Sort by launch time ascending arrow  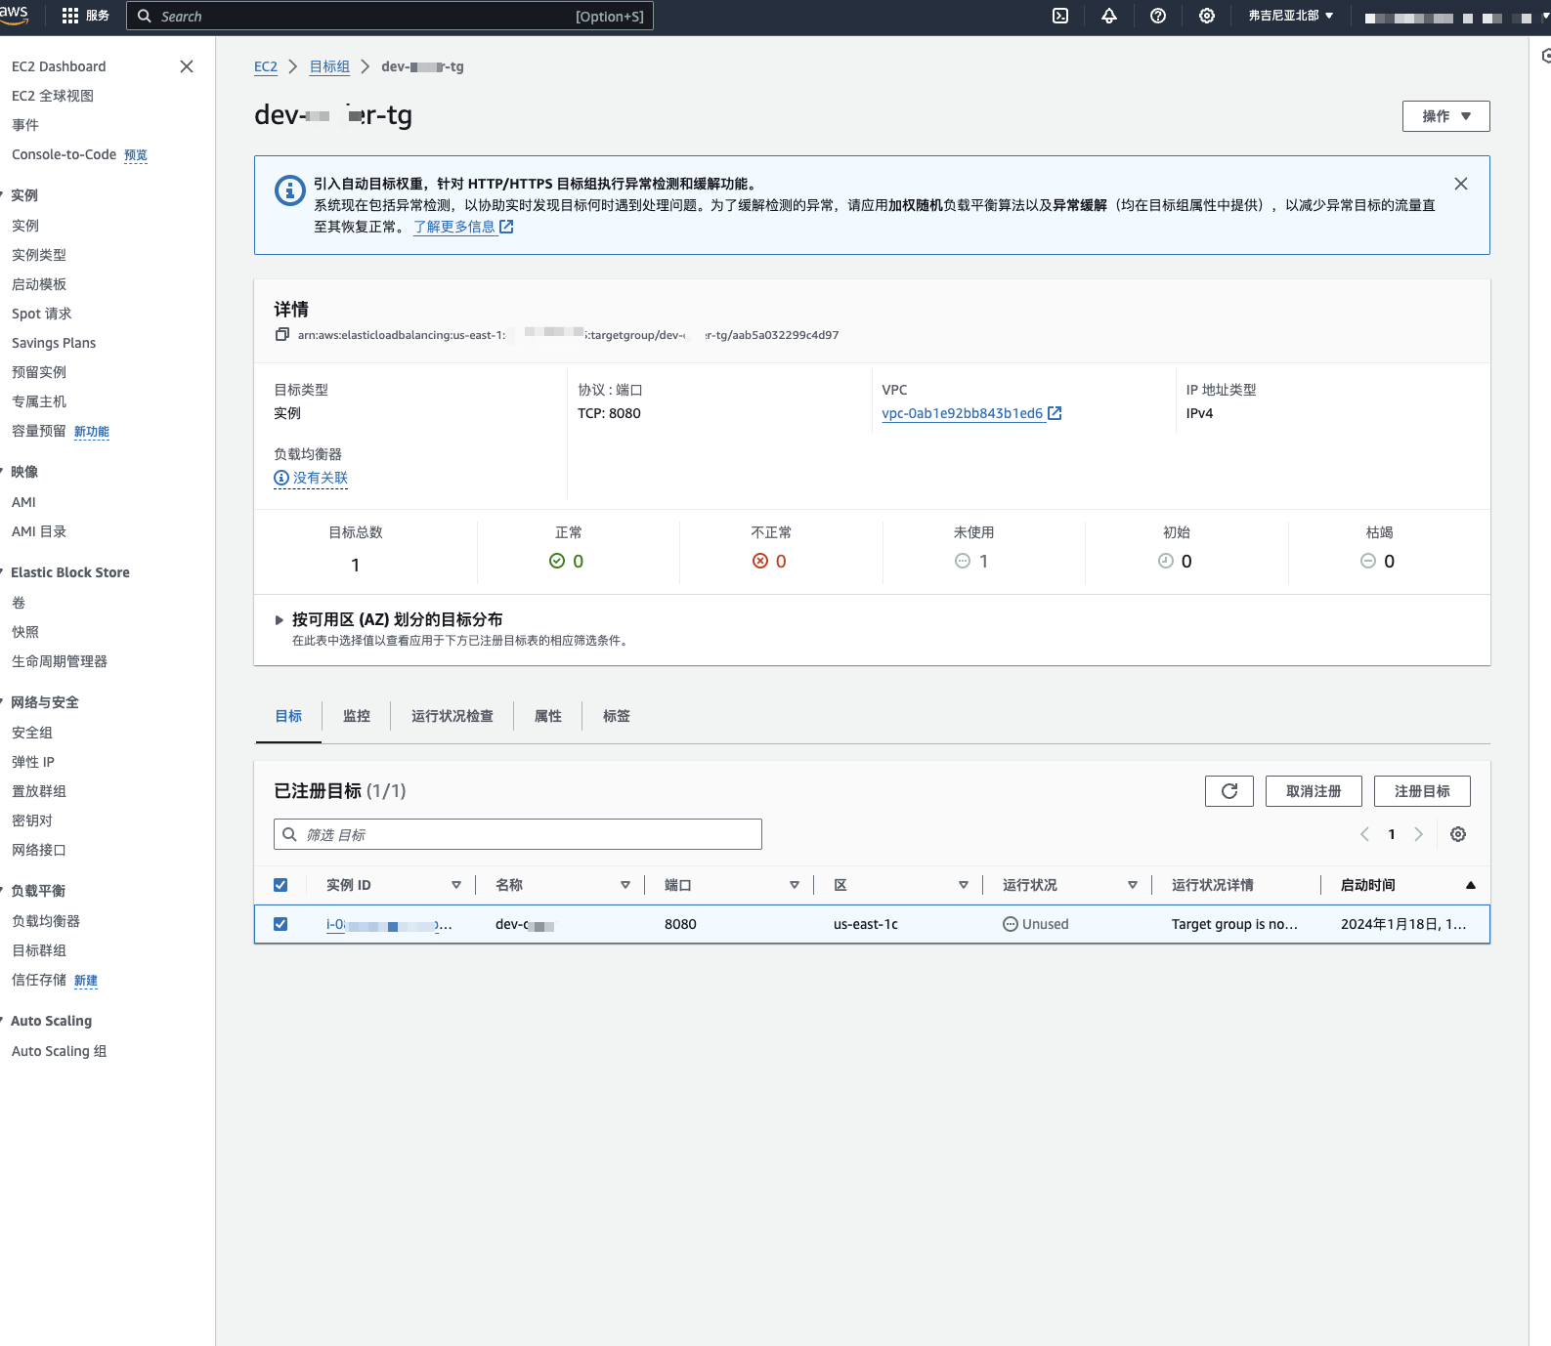tap(1471, 885)
